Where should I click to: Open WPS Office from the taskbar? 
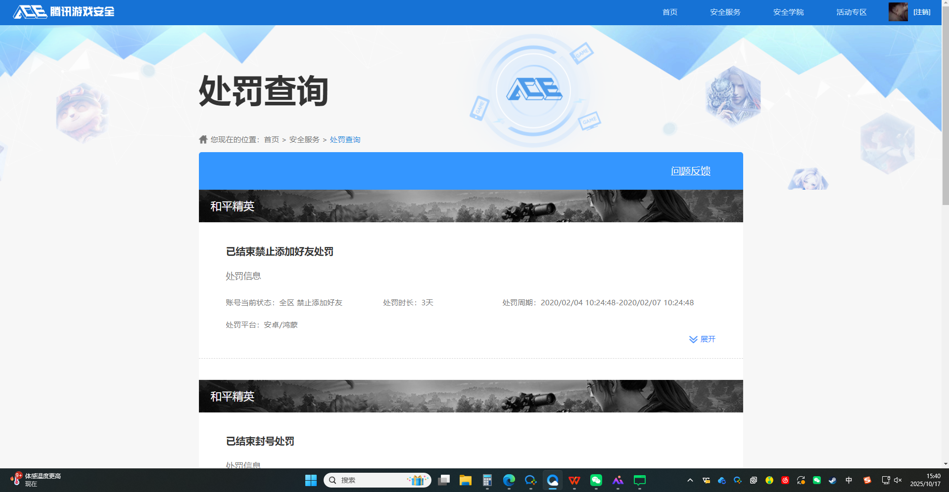(x=574, y=480)
